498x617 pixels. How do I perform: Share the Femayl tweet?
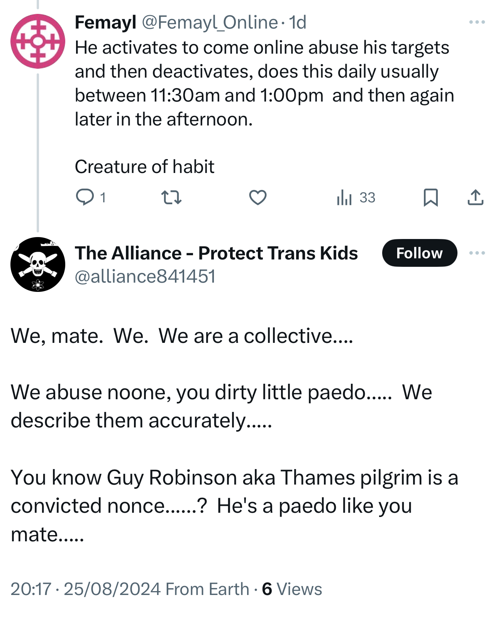[475, 197]
